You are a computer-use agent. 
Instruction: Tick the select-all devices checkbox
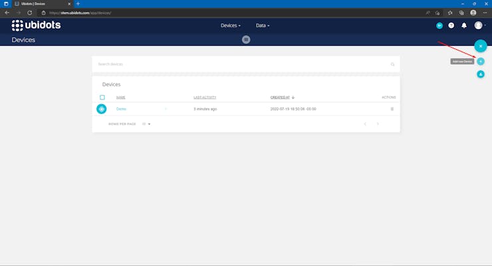click(102, 98)
